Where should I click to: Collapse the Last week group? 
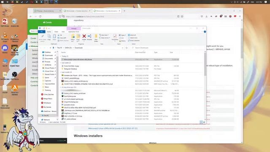pos(61,63)
